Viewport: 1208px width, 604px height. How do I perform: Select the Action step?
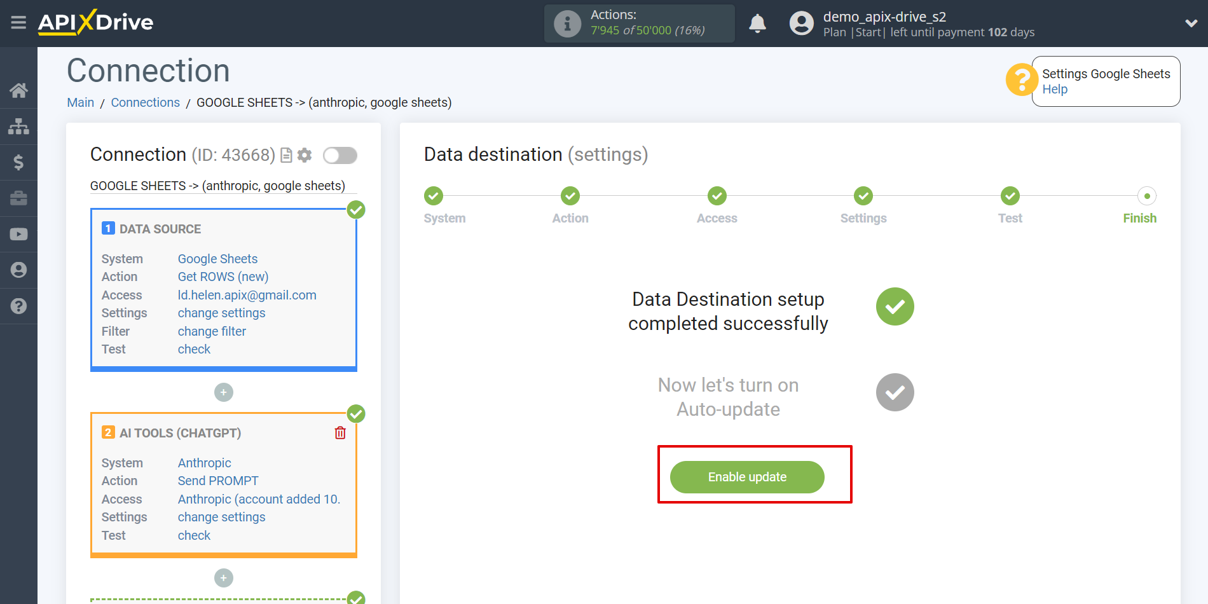click(570, 196)
